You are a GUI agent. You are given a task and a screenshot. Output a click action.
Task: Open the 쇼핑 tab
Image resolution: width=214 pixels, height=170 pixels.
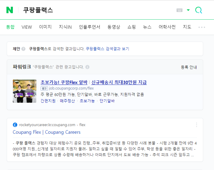pyautogui.click(x=132, y=27)
